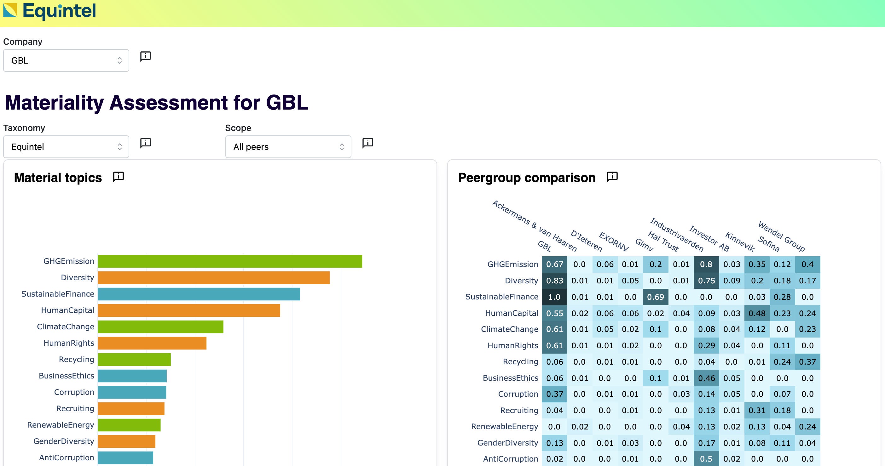
Task: Click SustainableFinance label in bar chart
Action: pyautogui.click(x=58, y=294)
